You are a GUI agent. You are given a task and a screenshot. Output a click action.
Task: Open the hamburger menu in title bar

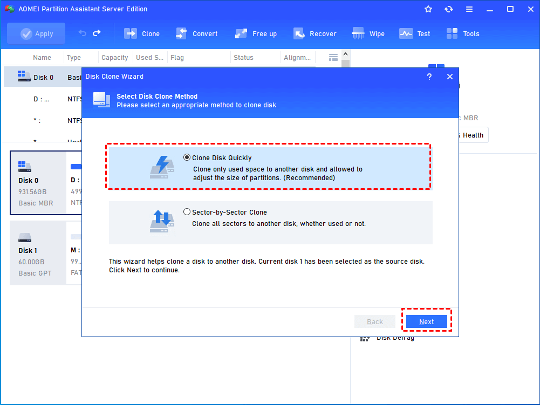tap(469, 9)
